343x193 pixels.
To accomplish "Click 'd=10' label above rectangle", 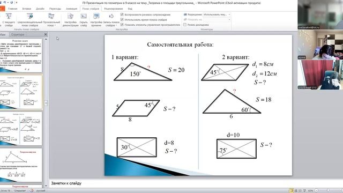I will tap(233, 135).
